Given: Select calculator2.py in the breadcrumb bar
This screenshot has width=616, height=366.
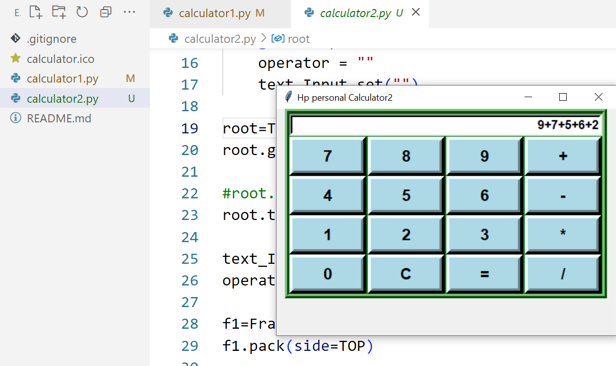Looking at the screenshot, I should (220, 38).
